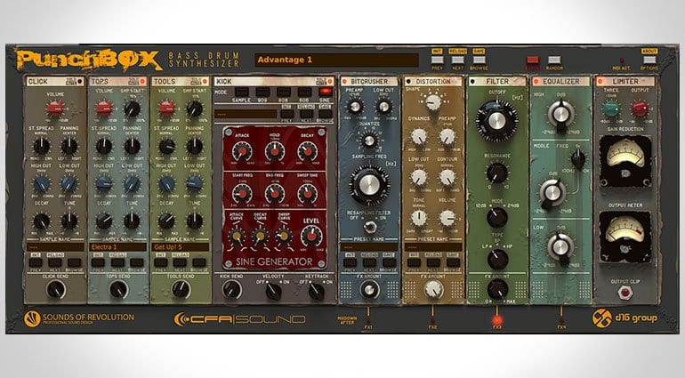The image size is (685, 378).
Task: Click the sine generator Attack knob
Action: (242, 151)
